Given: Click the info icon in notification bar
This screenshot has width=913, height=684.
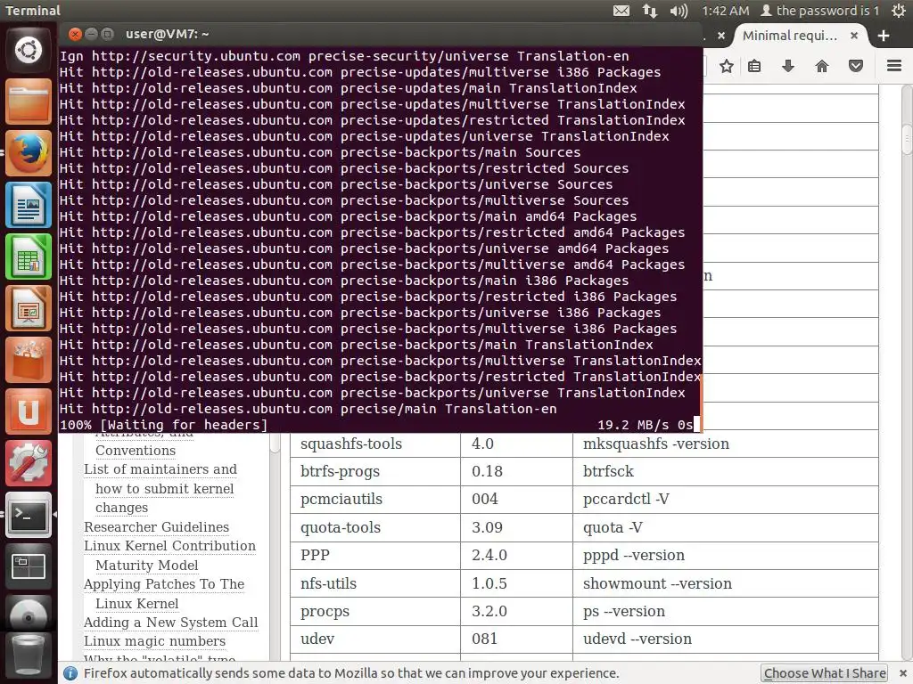Looking at the screenshot, I should (70, 673).
